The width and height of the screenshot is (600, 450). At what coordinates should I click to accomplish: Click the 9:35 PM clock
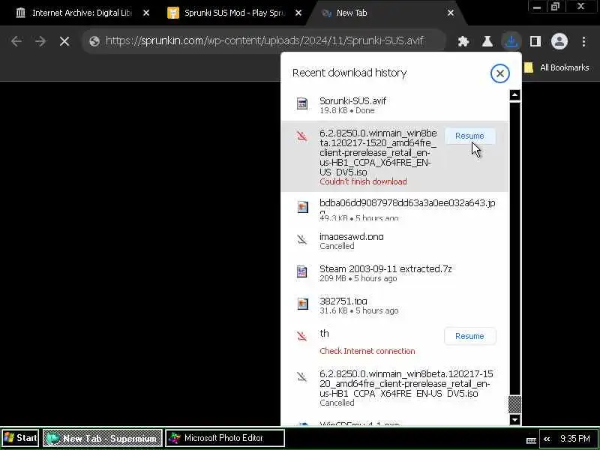574,439
